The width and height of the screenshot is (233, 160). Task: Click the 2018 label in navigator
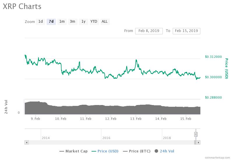(x=167, y=138)
